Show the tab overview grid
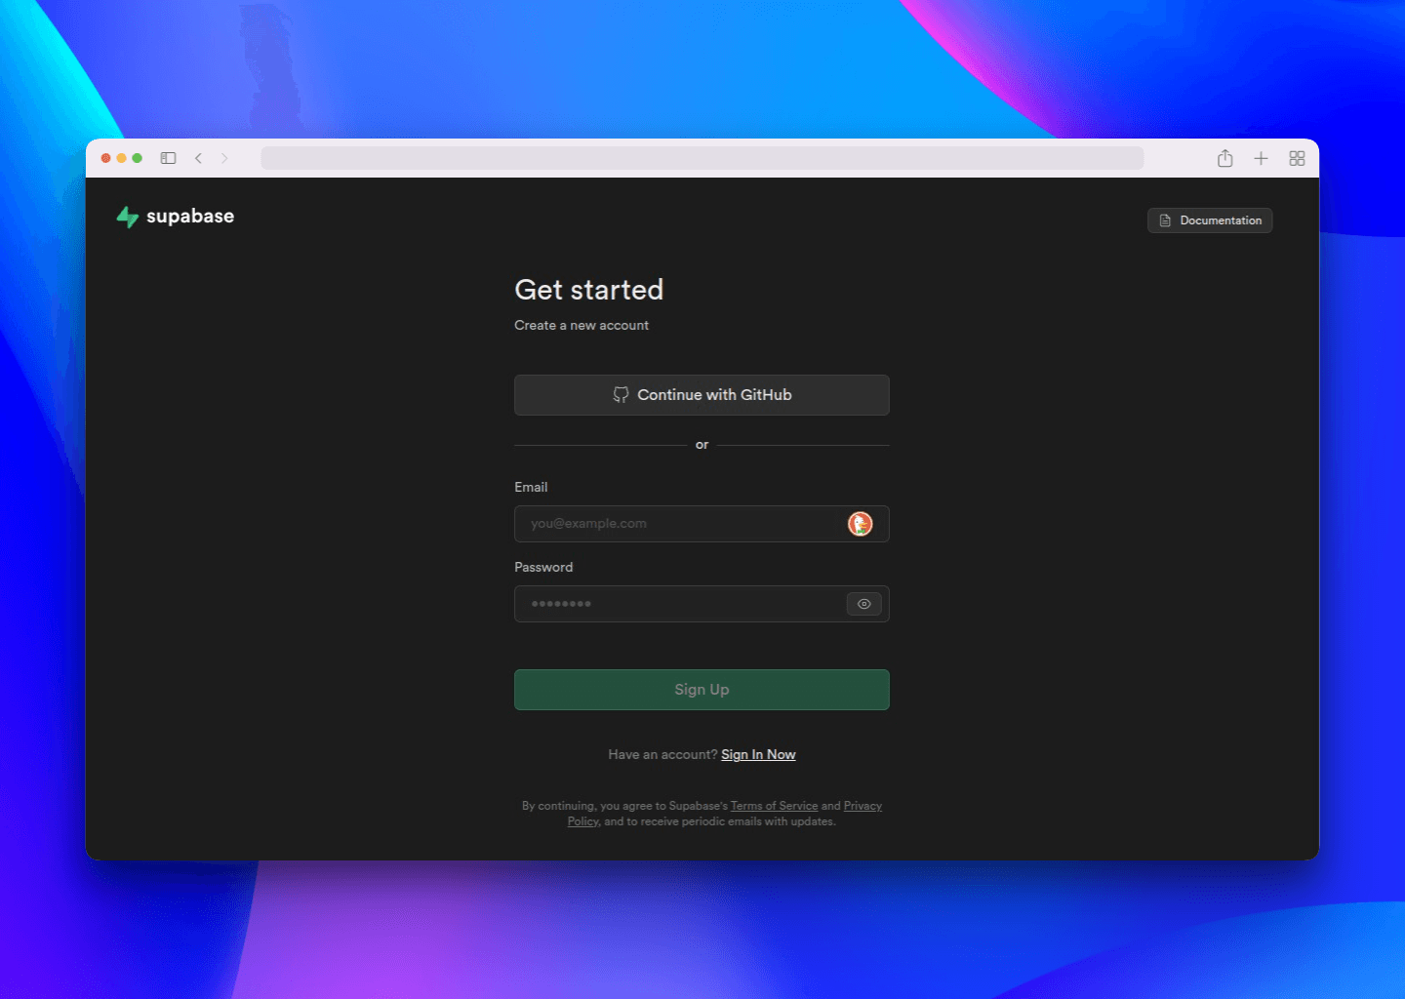 pyautogui.click(x=1297, y=158)
